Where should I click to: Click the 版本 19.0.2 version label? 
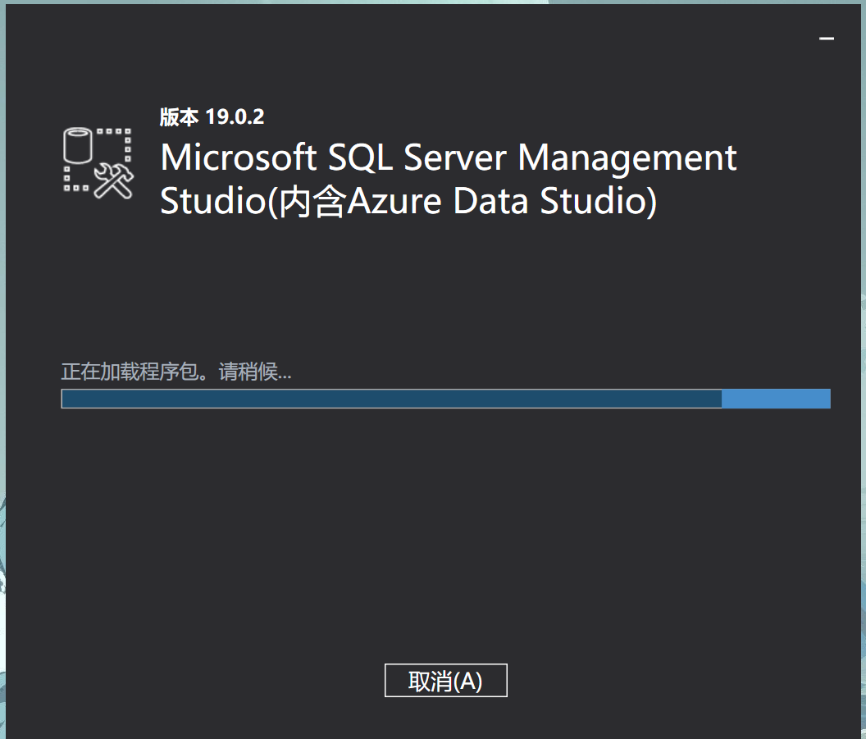[x=212, y=116]
